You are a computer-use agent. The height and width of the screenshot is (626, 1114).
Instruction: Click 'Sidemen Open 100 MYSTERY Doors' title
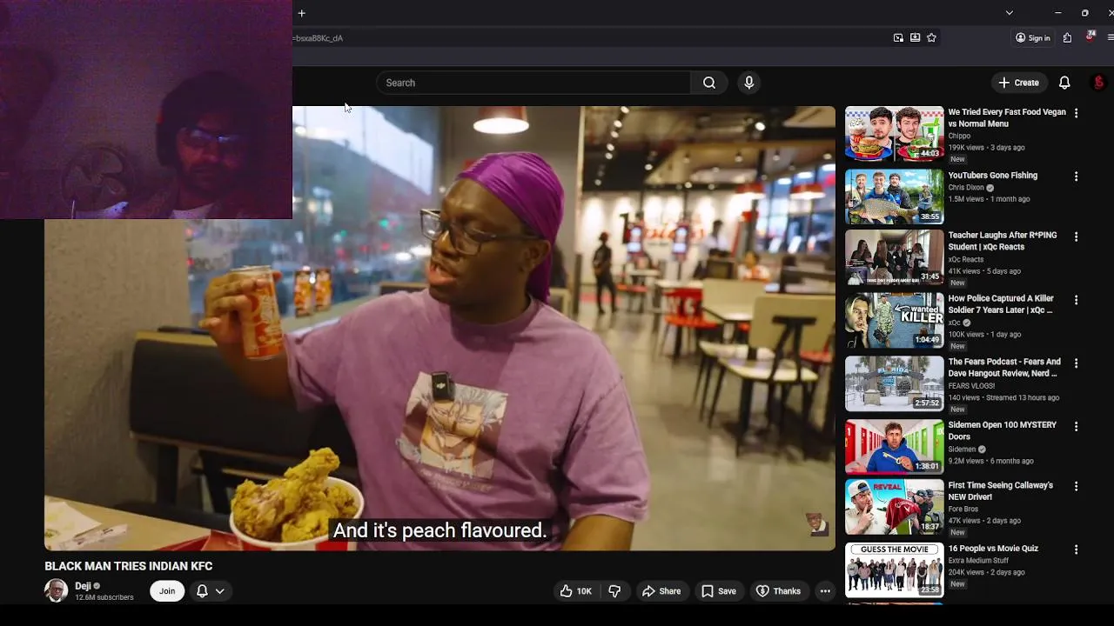point(1002,431)
